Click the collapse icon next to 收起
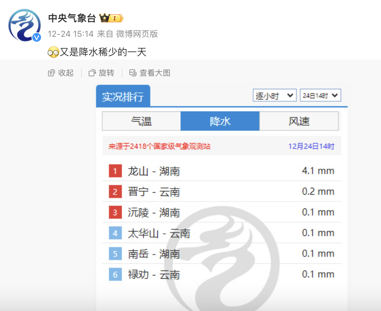 [51, 73]
